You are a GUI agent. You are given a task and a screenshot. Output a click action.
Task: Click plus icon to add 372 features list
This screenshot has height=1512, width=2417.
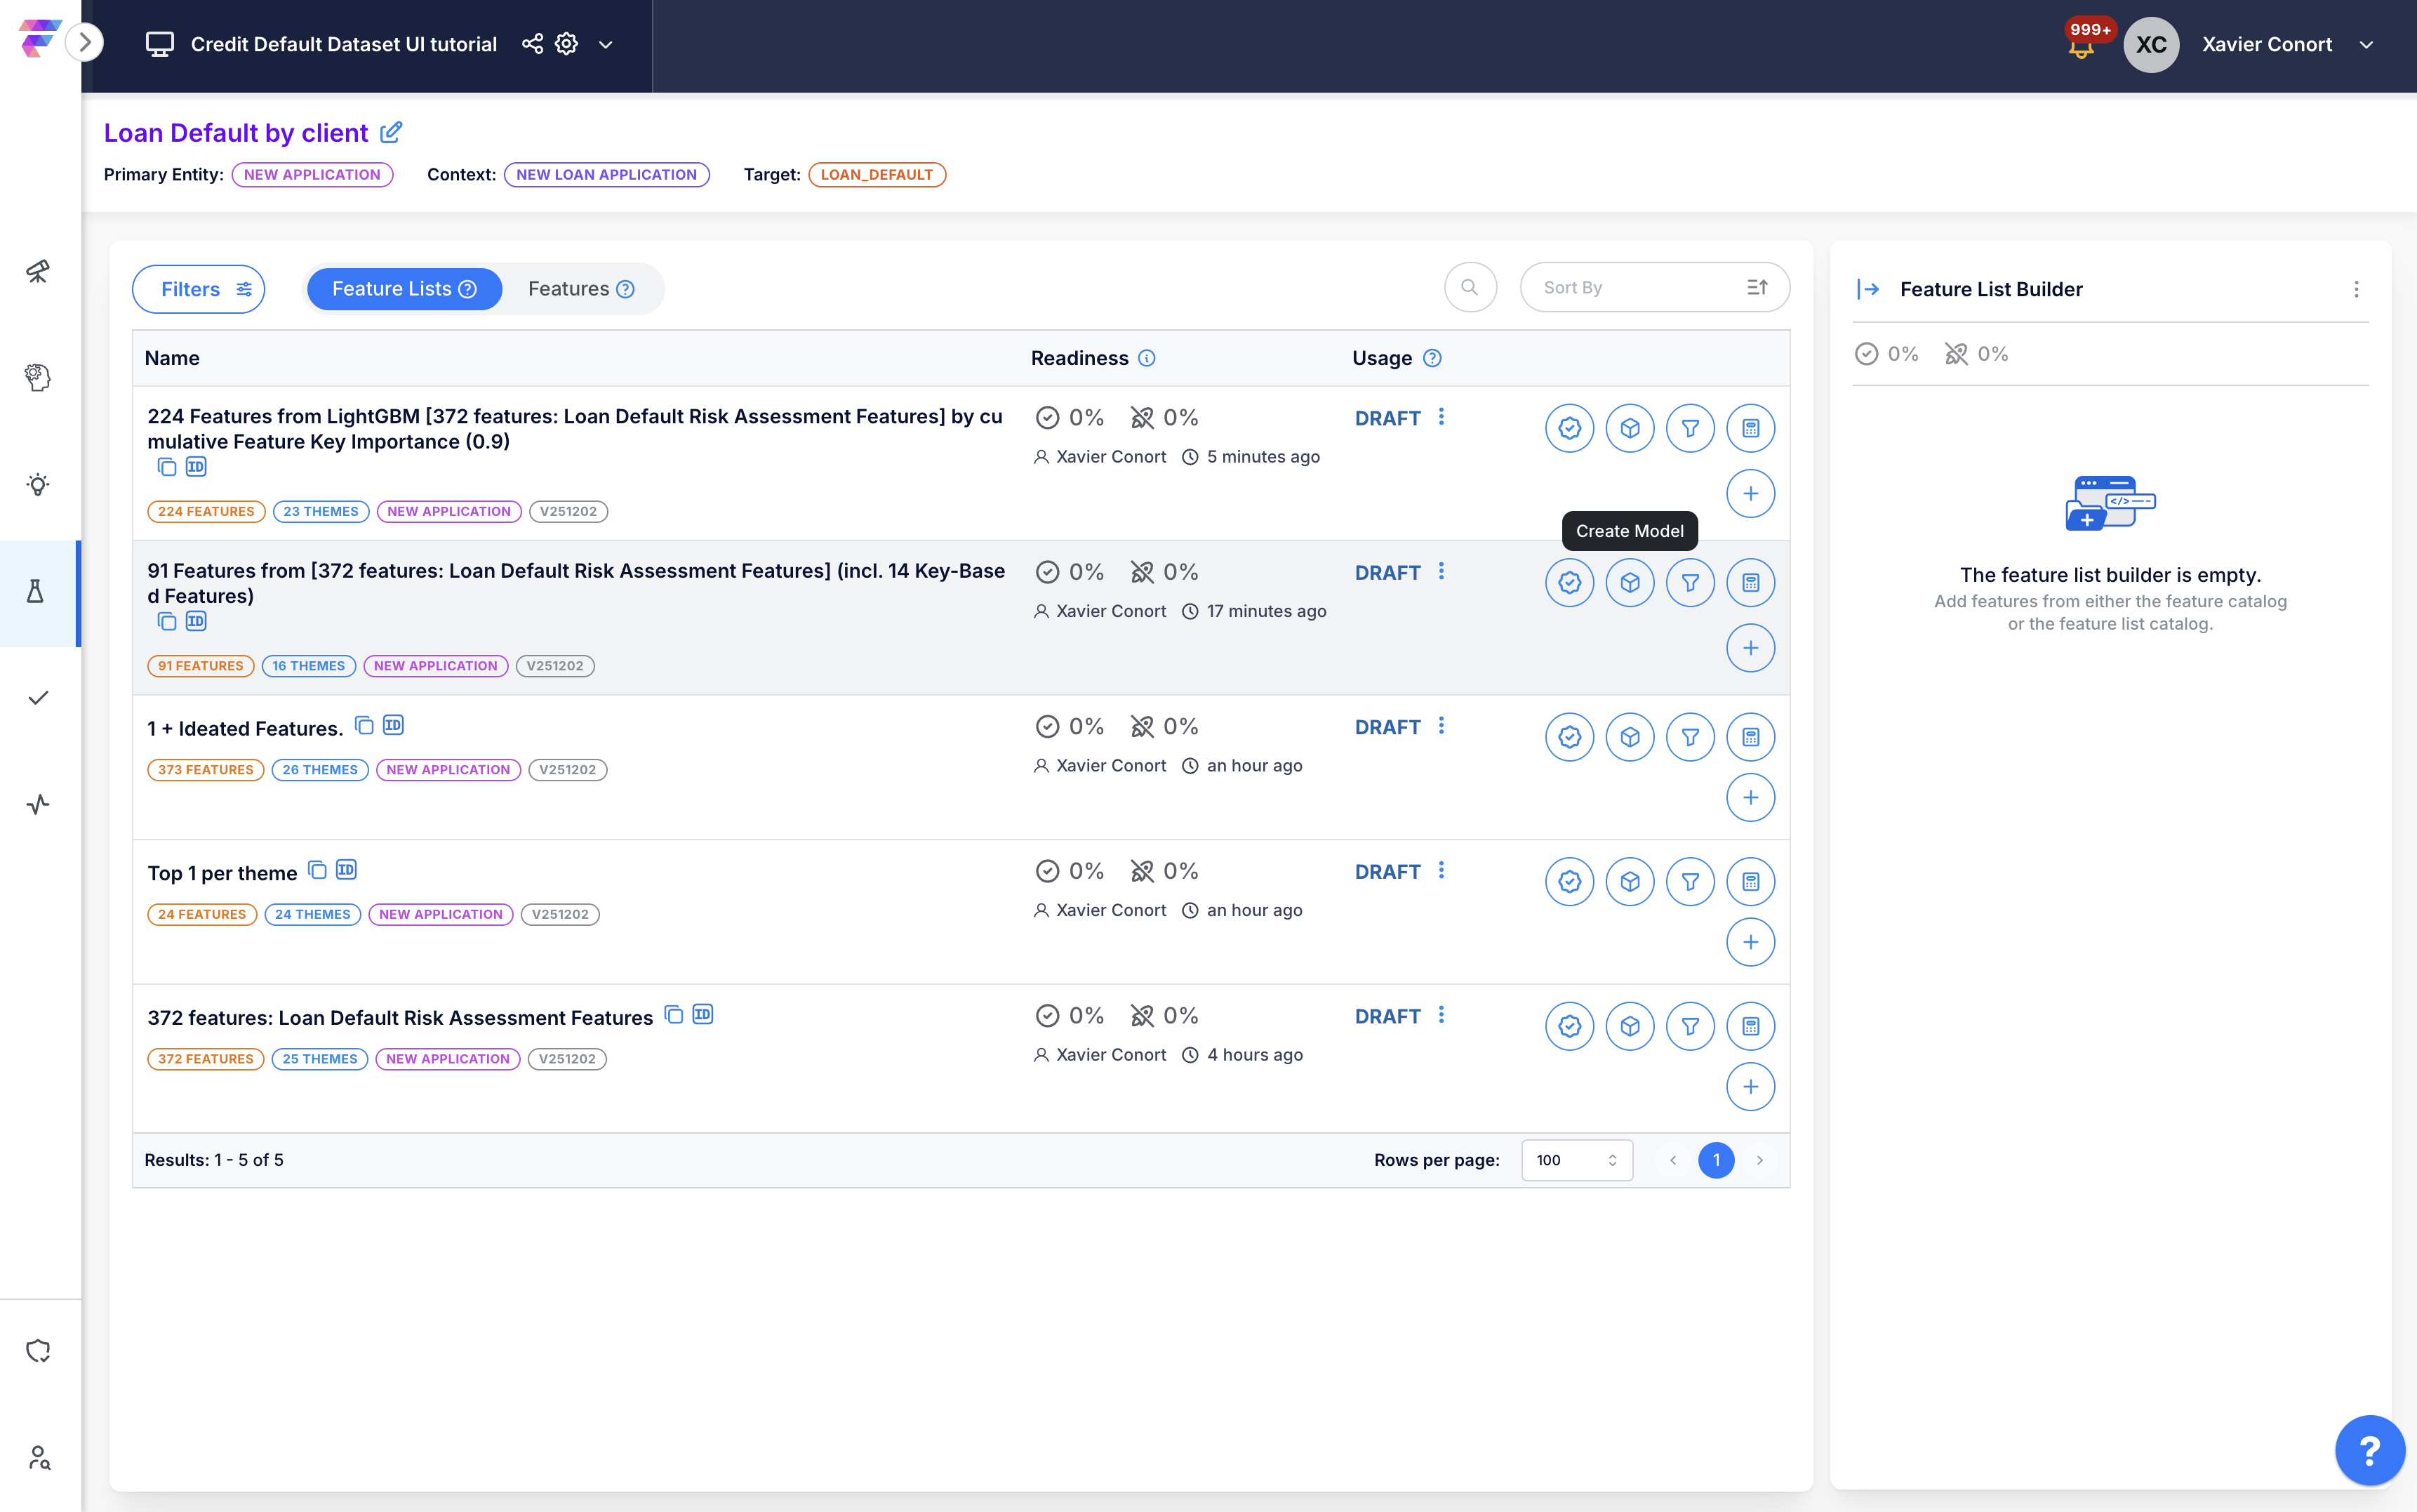(1750, 1087)
